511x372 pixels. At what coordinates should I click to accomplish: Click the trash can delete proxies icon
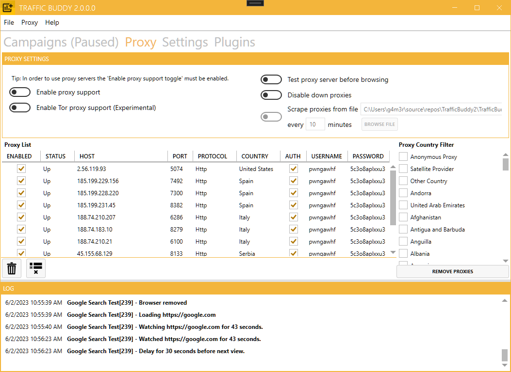click(12, 269)
